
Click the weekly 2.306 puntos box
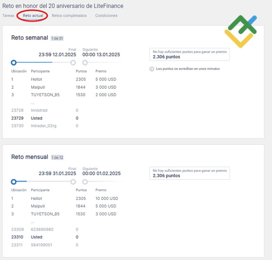190,54
